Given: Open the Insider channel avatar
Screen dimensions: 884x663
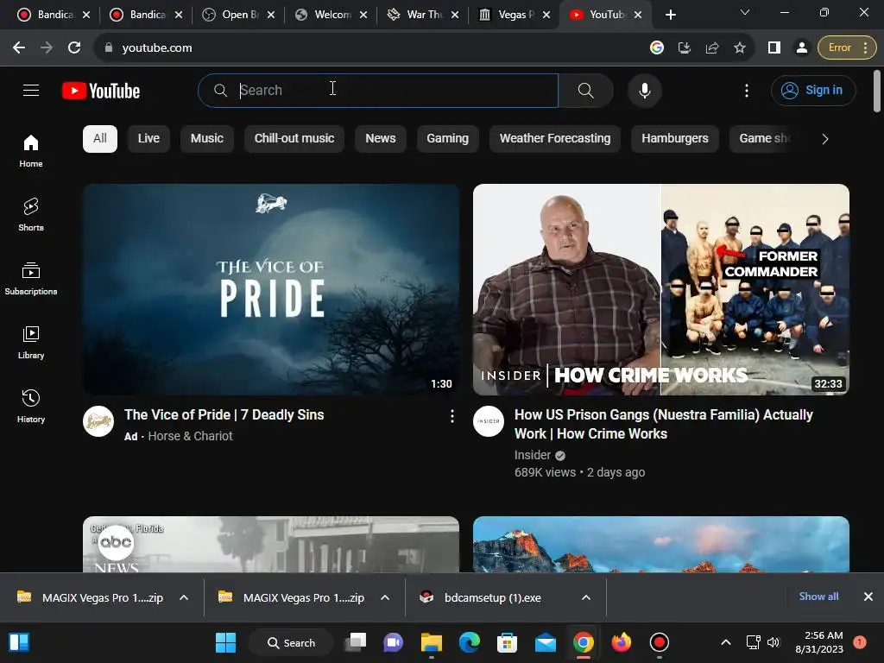Looking at the screenshot, I should pos(489,421).
